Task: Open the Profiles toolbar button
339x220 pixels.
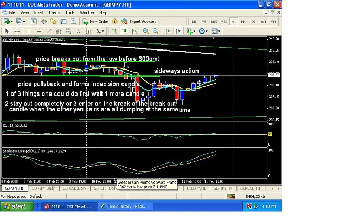Action: pos(20,21)
